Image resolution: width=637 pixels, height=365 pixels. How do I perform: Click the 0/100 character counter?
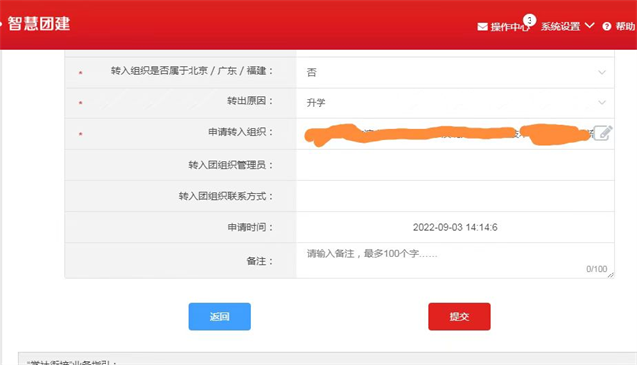597,269
